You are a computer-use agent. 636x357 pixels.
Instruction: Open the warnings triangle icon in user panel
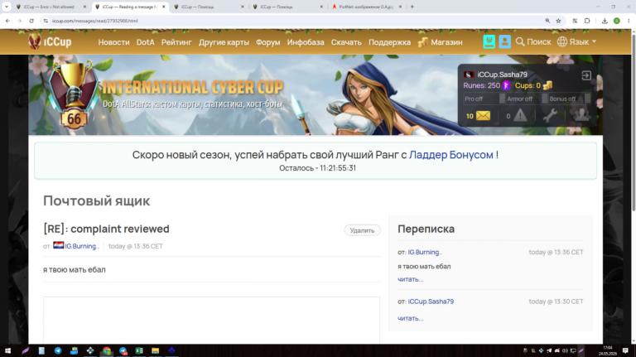pos(520,116)
